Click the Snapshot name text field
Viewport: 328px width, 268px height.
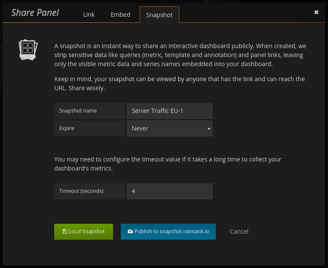point(169,111)
